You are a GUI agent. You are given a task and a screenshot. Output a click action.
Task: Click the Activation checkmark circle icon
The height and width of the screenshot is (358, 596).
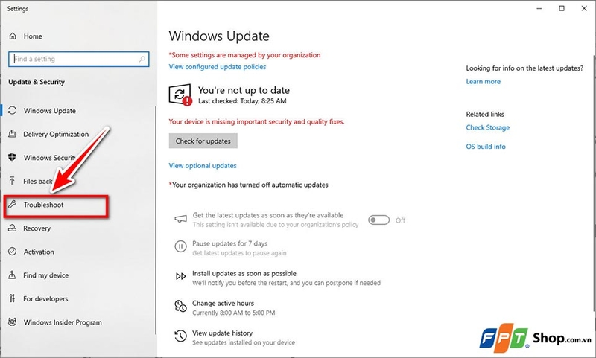point(12,252)
